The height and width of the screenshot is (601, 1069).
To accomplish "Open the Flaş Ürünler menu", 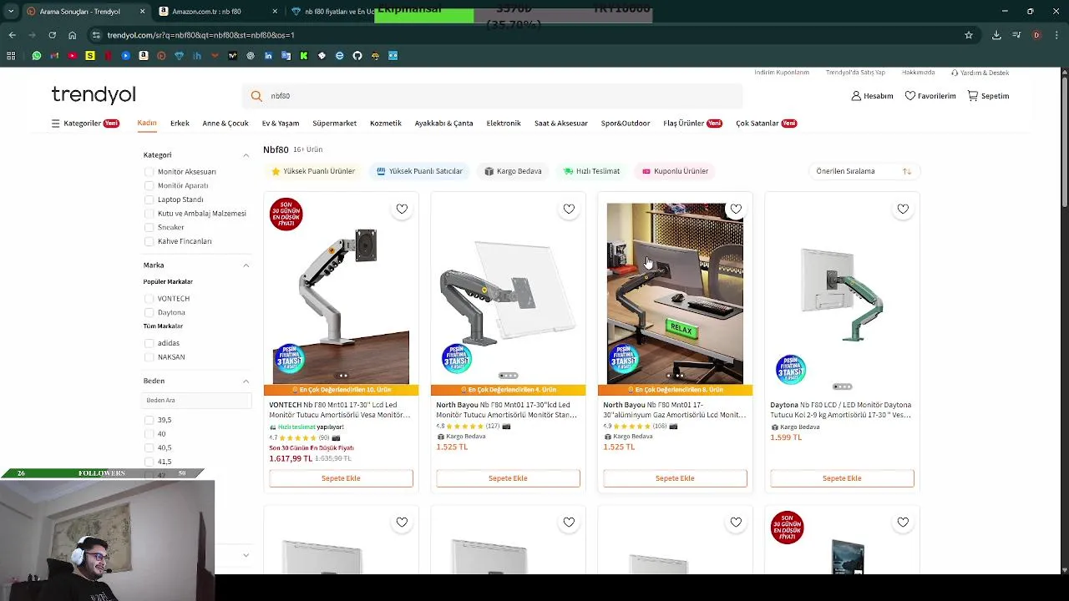I will [692, 124].
